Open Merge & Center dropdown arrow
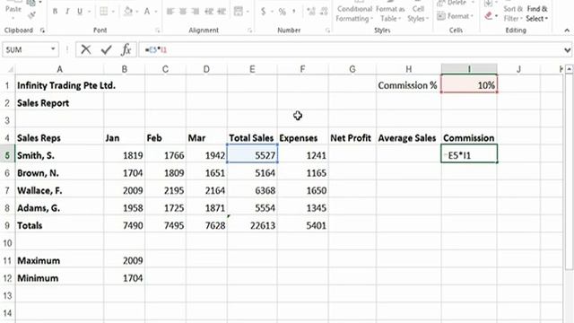The image size is (574, 323). pos(248,12)
